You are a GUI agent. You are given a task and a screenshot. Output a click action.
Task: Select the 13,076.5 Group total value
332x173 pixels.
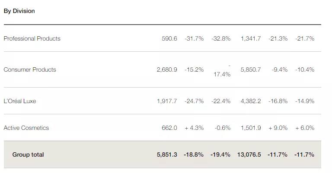pyautogui.click(x=249, y=154)
